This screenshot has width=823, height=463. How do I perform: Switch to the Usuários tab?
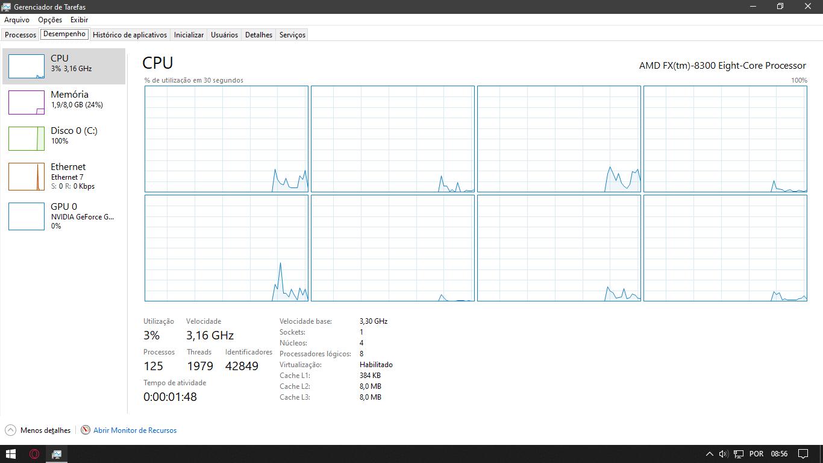click(x=224, y=35)
